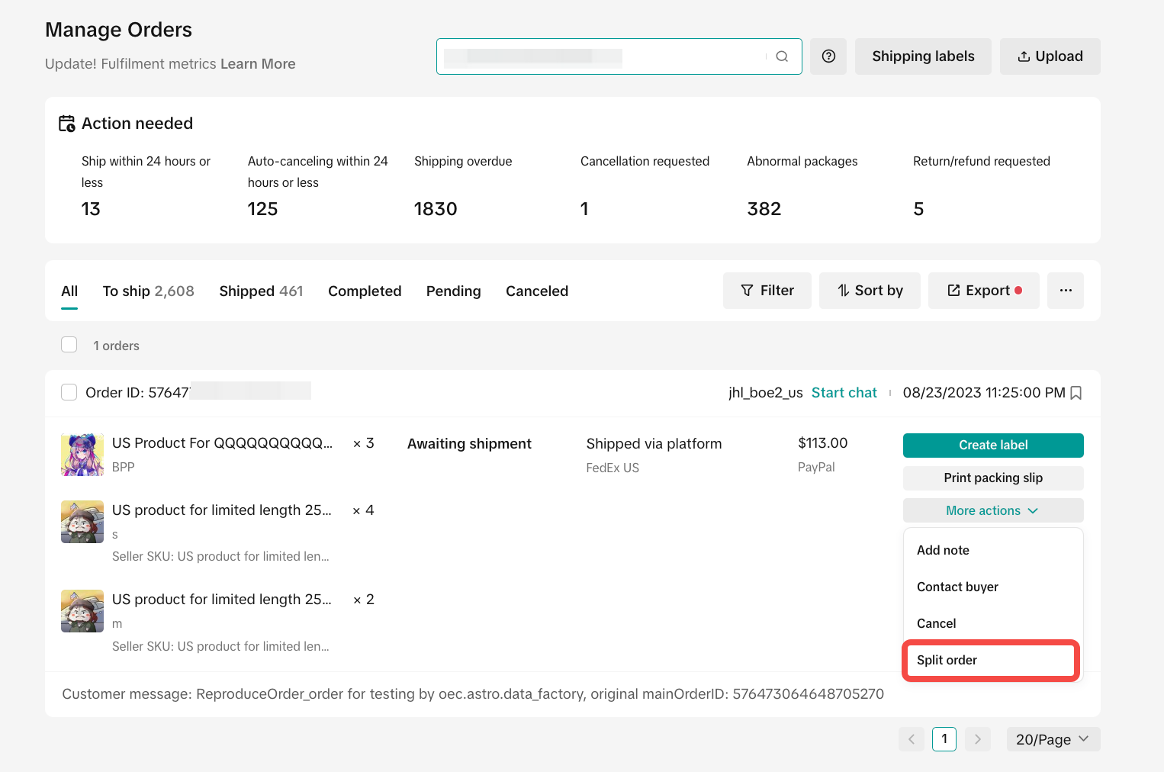Switch to the To ship tab
Viewport: 1164px width, 772px height.
pos(148,291)
